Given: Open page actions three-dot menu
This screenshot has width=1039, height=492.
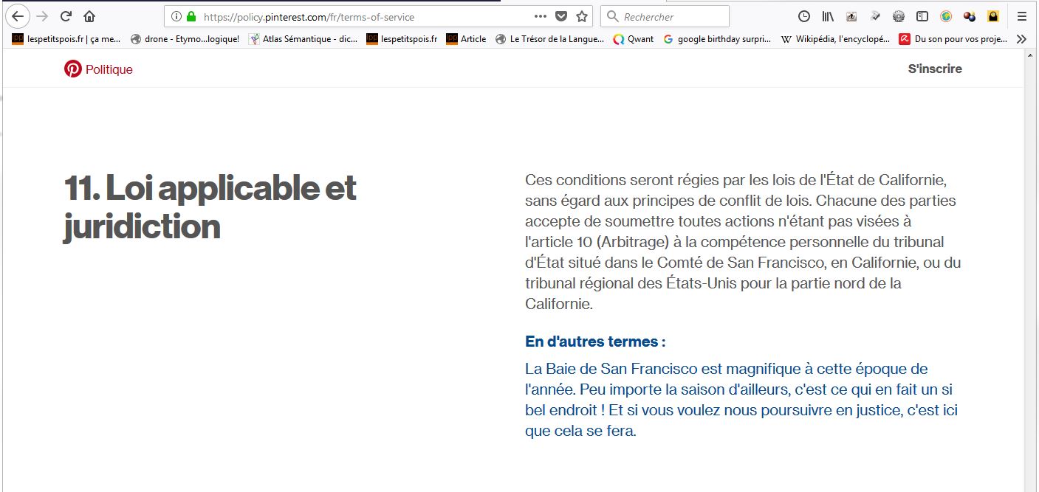Looking at the screenshot, I should tap(540, 16).
